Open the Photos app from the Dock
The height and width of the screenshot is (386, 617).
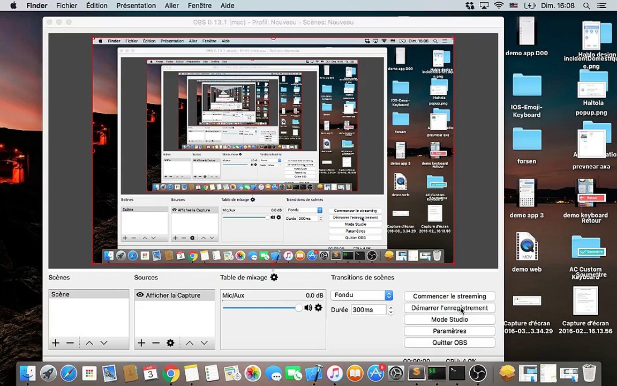253,373
